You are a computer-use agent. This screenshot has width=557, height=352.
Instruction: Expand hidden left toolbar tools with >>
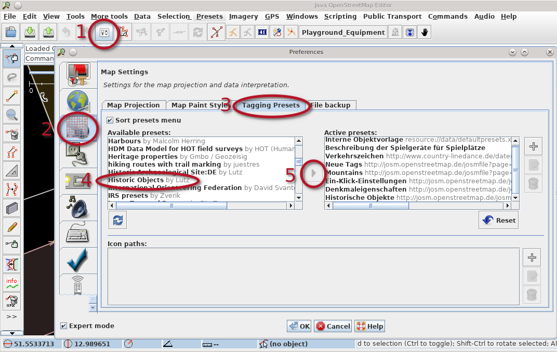11,316
